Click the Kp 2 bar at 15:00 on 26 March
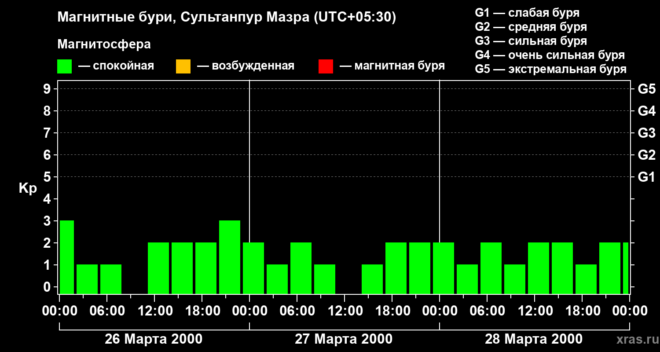Image resolution: width=660 pixels, height=352 pixels. point(182,268)
